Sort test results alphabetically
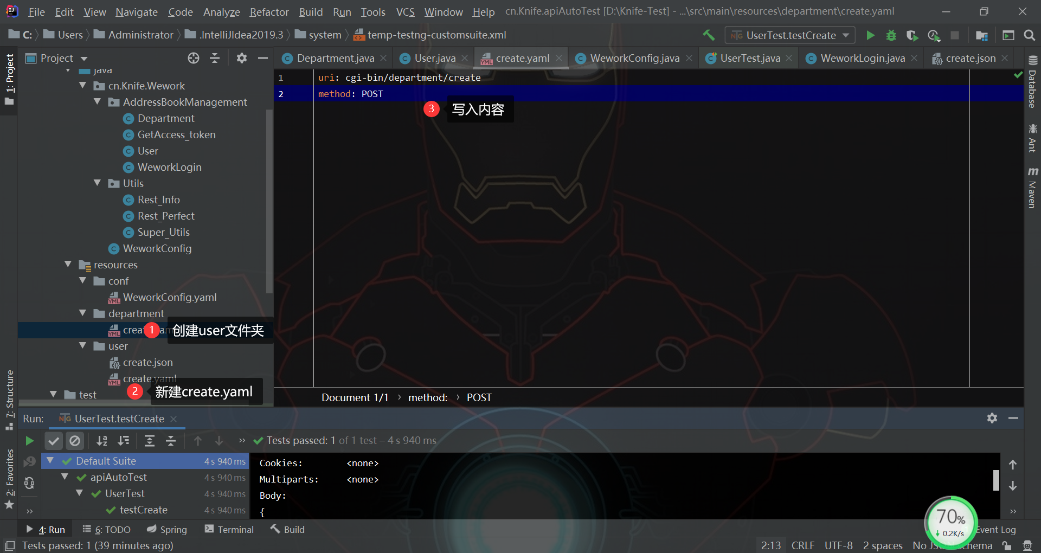Image resolution: width=1041 pixels, height=553 pixels. tap(102, 441)
